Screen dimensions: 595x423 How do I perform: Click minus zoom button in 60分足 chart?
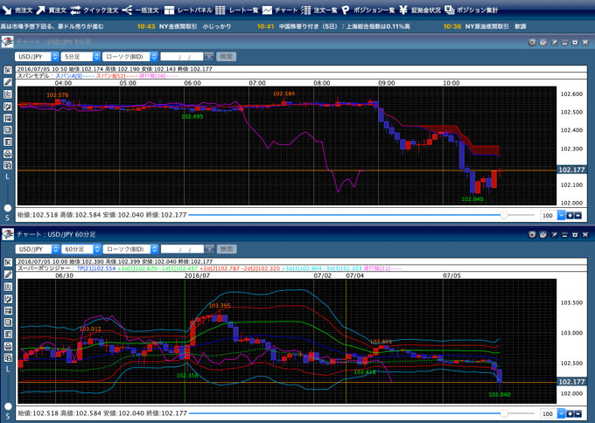tap(577, 413)
